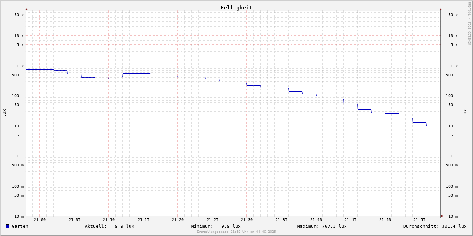Click the '10 m' label on left axis
This screenshot has height=236, width=473.
[19, 216]
